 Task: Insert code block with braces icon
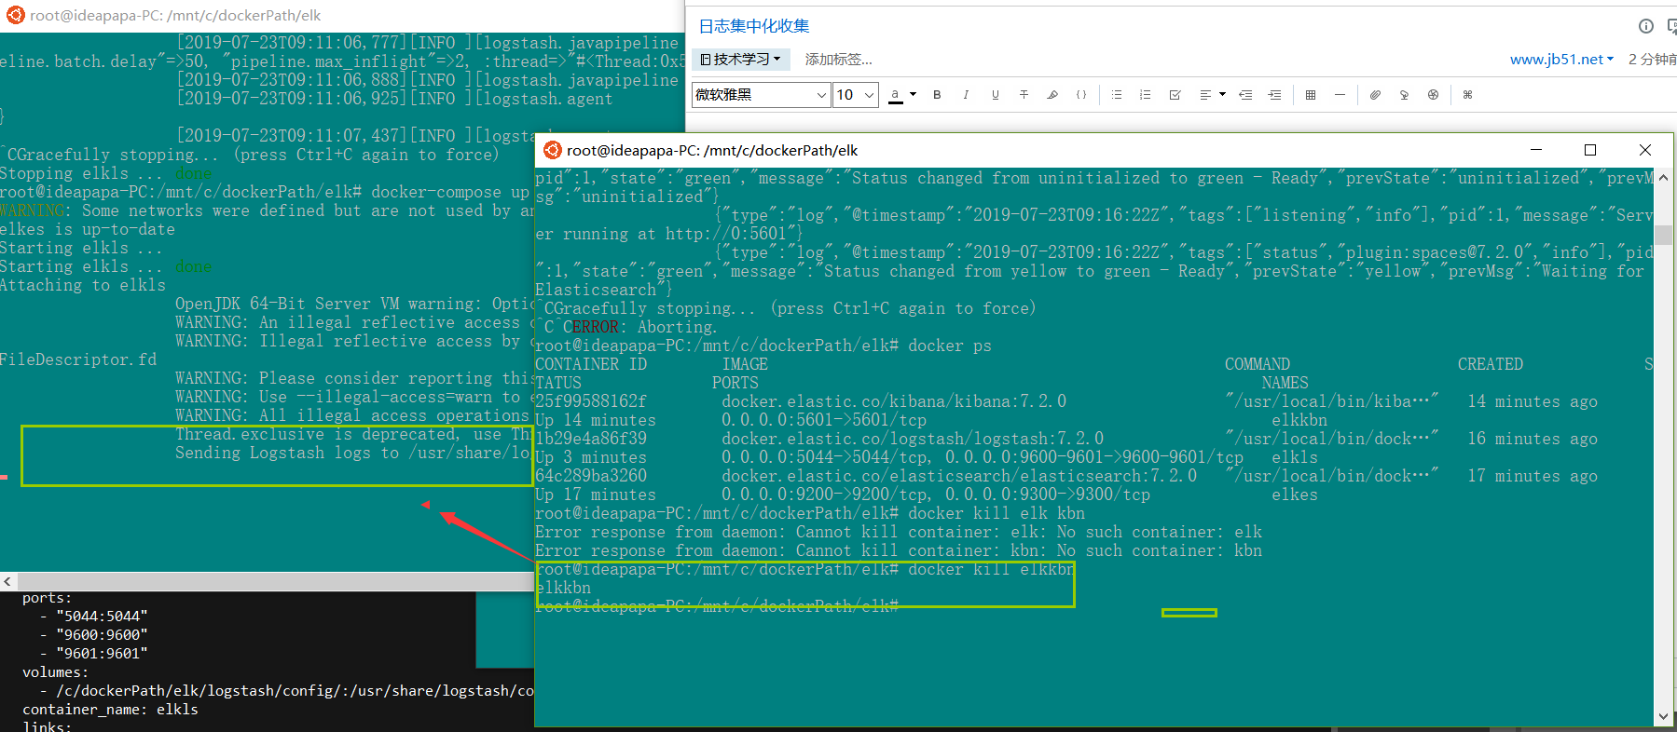1081,95
